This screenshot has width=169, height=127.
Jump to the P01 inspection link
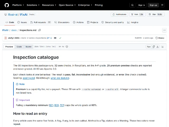[x=62, y=105]
